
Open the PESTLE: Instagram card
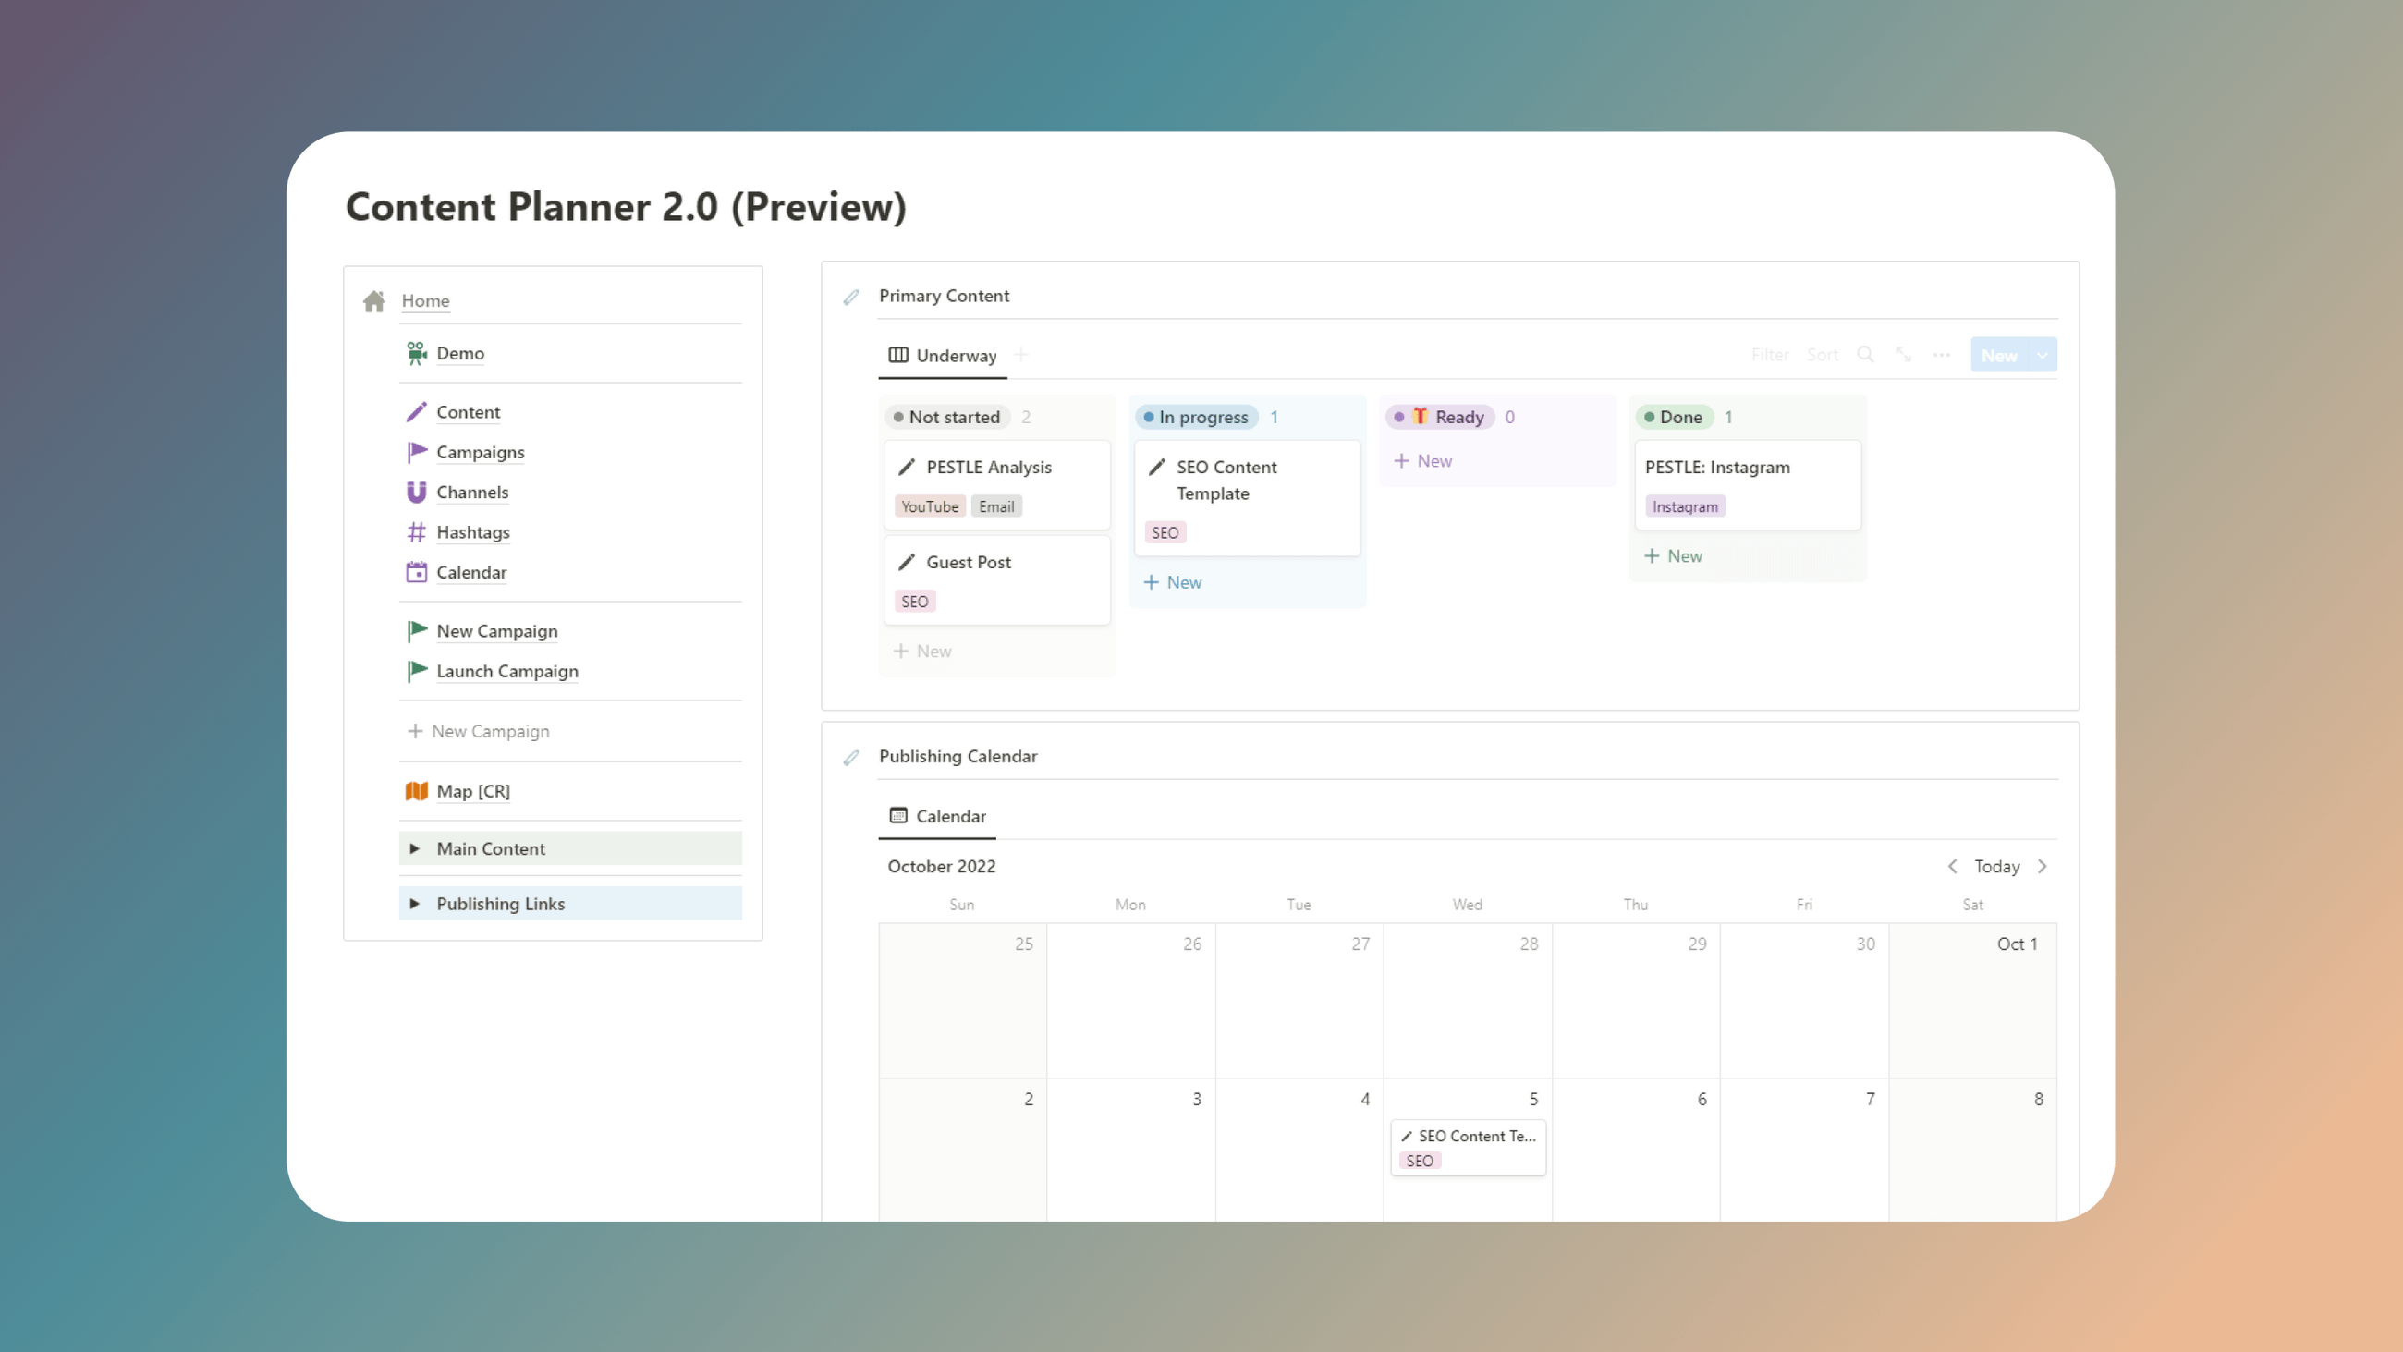(x=1716, y=467)
